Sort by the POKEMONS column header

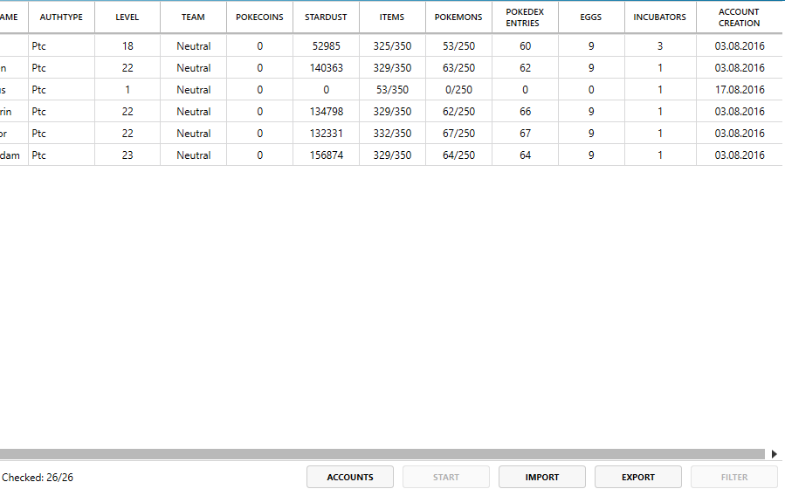[x=458, y=17]
